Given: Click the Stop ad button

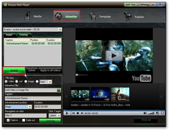Looking at the screenshot, I should (x=146, y=120).
